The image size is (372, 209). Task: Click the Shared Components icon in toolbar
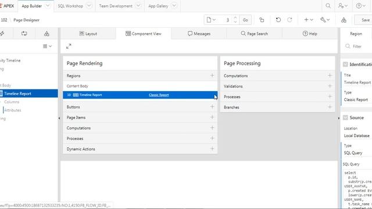click(x=344, y=20)
